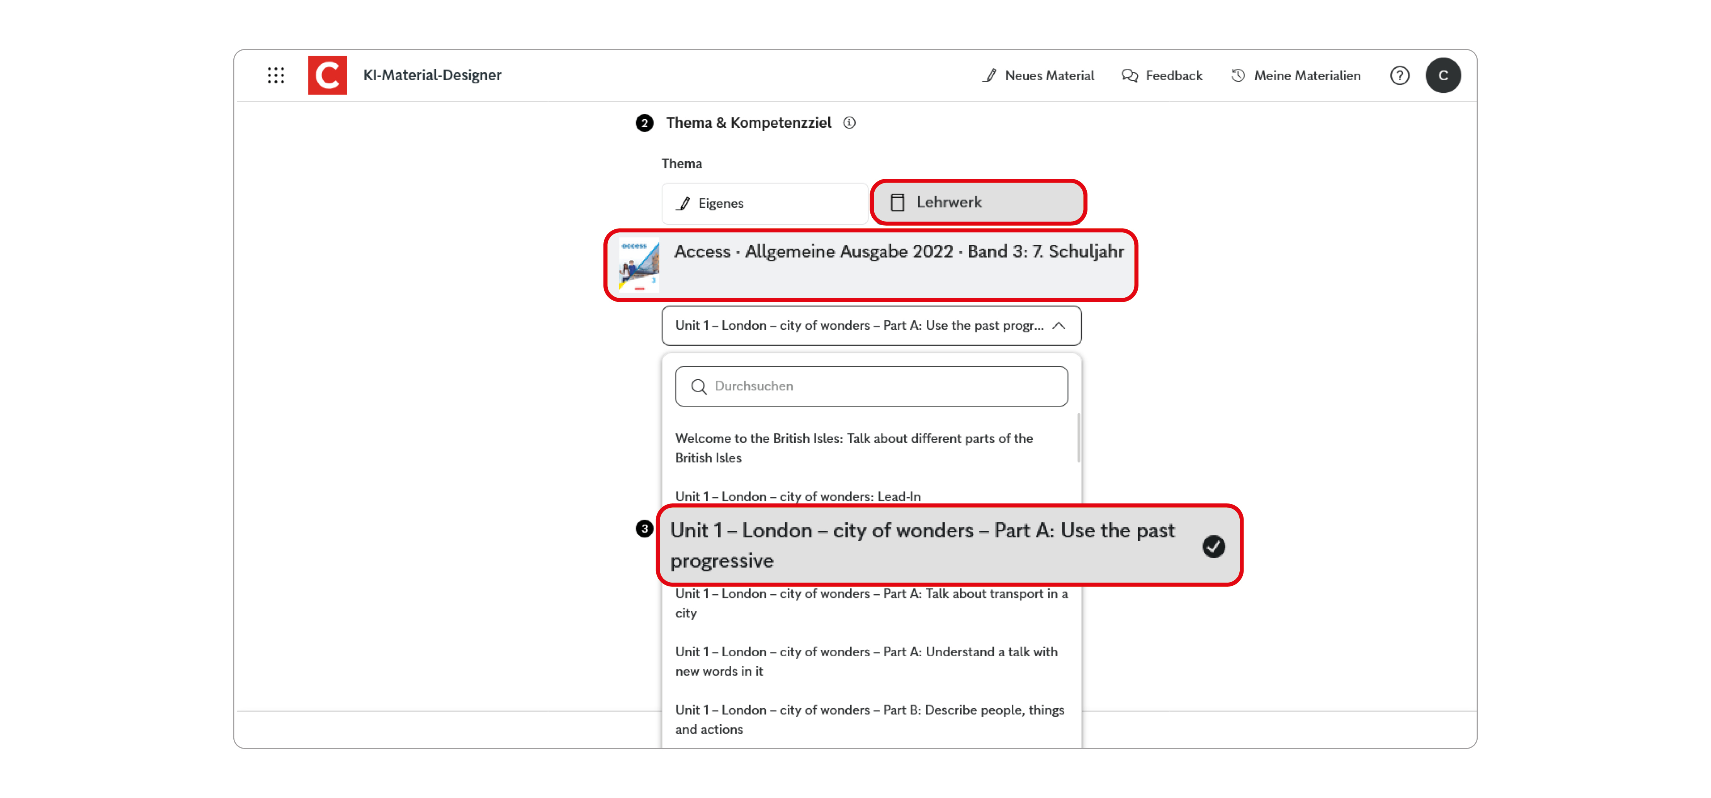Open the user account avatar
Screen dimensions: 1711x798
pyautogui.click(x=1443, y=75)
